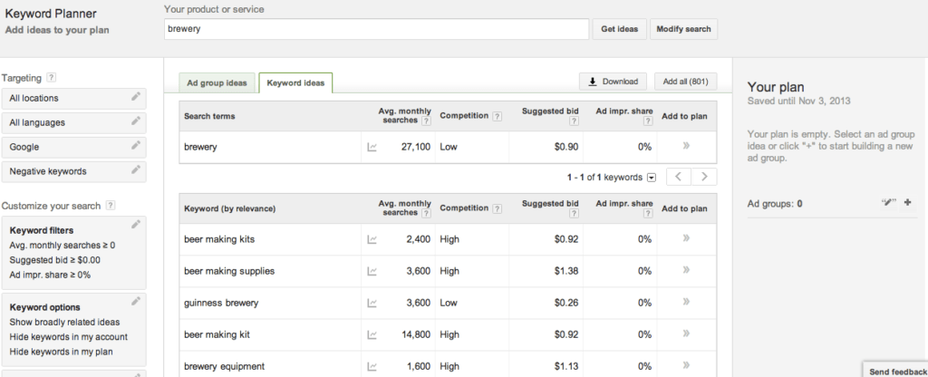Sort Search terms table by Competition header
Image resolution: width=928 pixels, height=377 pixels.
click(x=463, y=115)
